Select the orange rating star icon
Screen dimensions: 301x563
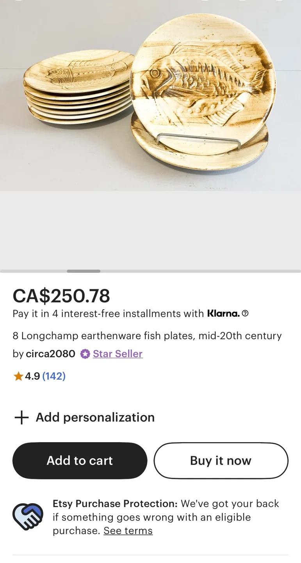(x=18, y=376)
